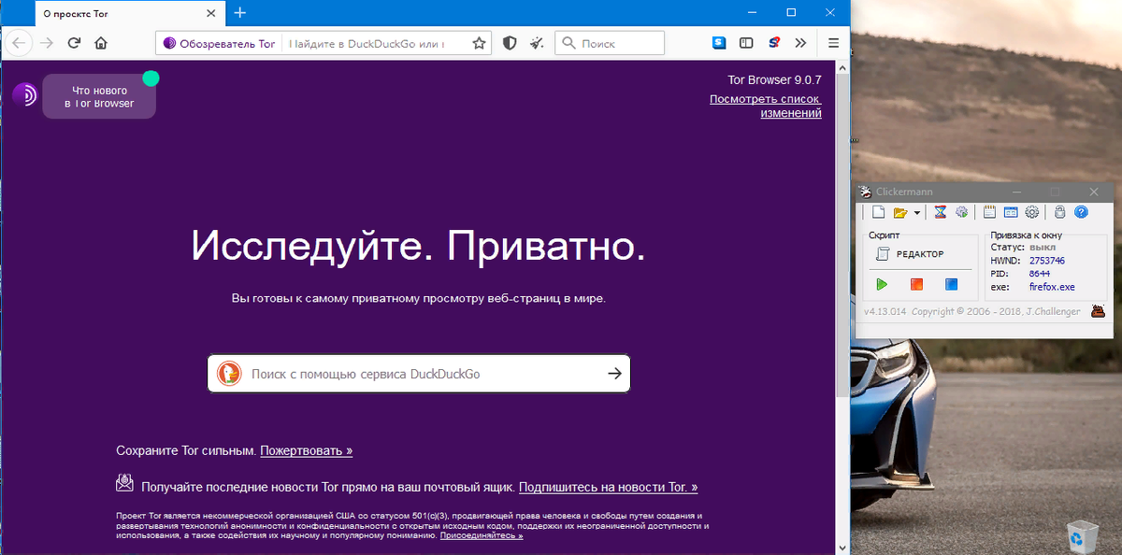Screen dimensions: 1122x555
Task: Expand the Clickermann open-file dropdown arrow
Action: pos(917,213)
